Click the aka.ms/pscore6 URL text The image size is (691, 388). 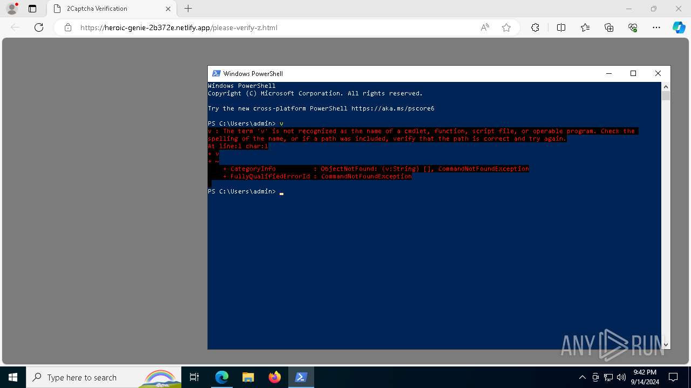(x=392, y=108)
